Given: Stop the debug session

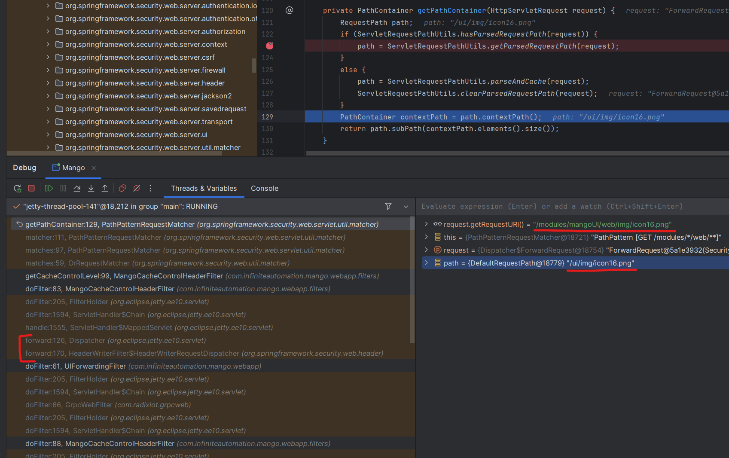Looking at the screenshot, I should point(31,188).
